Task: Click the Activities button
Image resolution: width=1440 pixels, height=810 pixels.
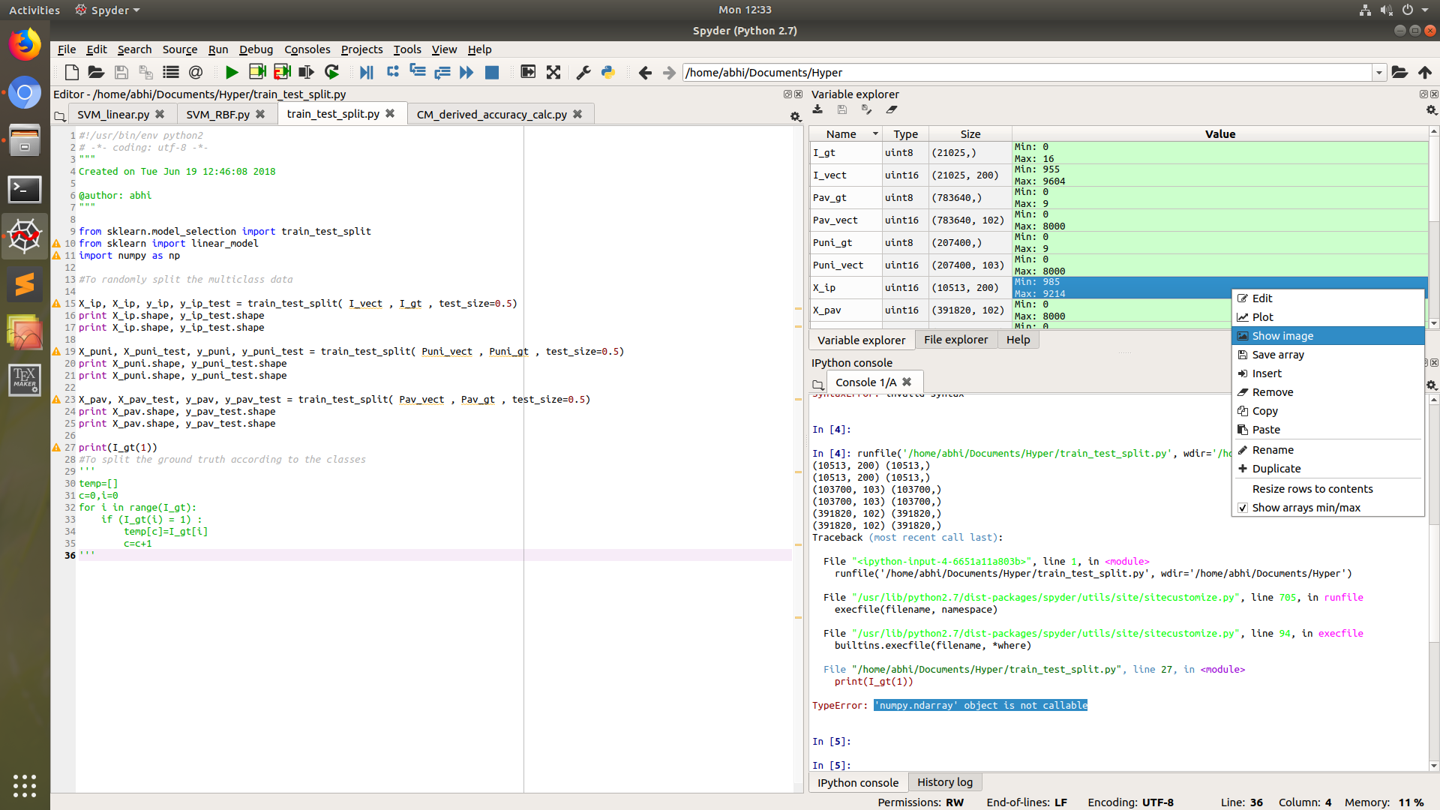Action: pyautogui.click(x=34, y=10)
